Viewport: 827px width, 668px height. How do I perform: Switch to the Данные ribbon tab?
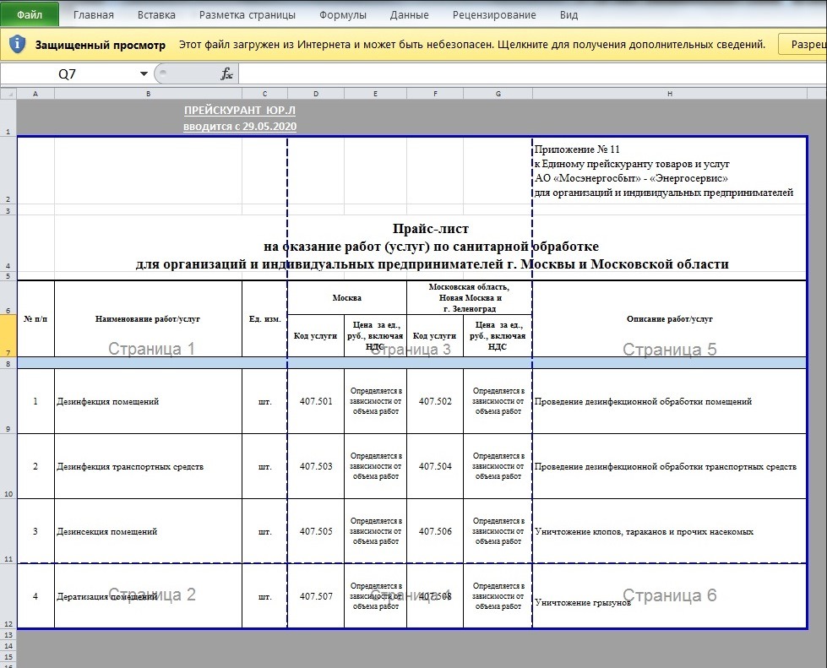[410, 14]
